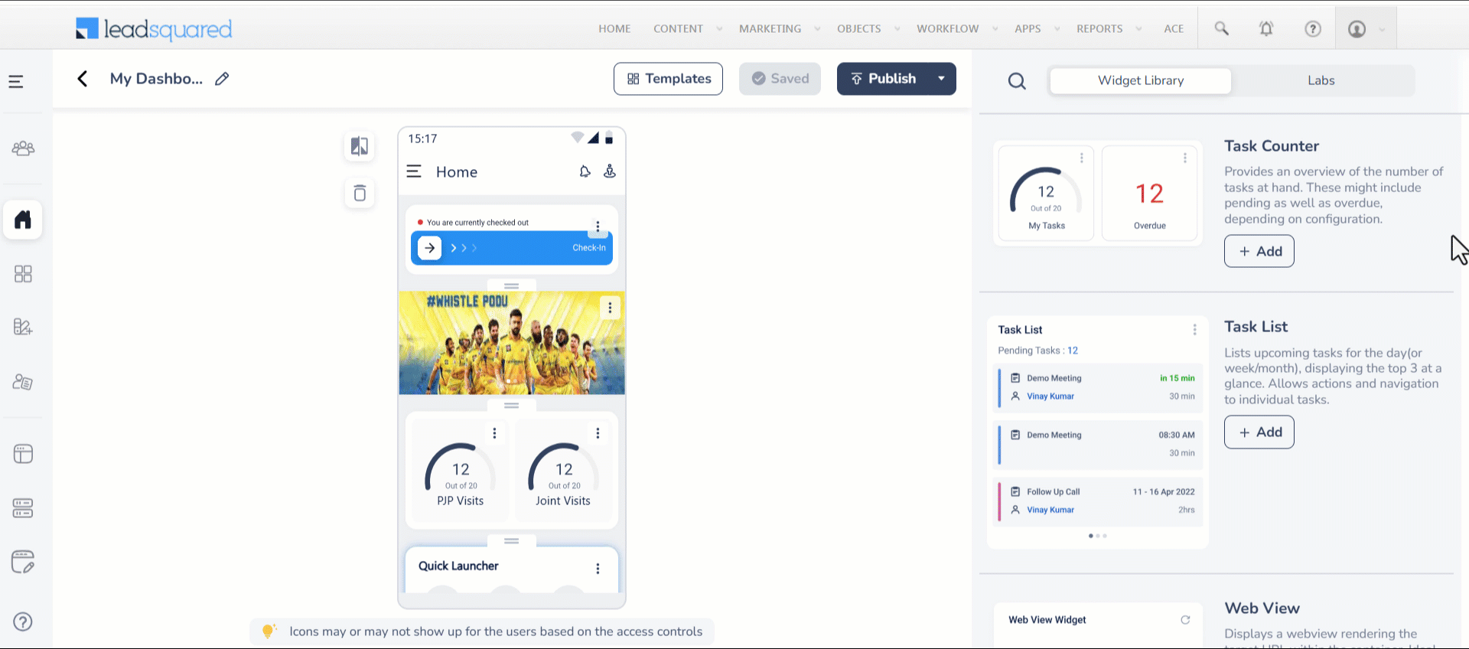Image resolution: width=1469 pixels, height=649 pixels.
Task: Switch to the Labs tab
Action: pos(1321,80)
